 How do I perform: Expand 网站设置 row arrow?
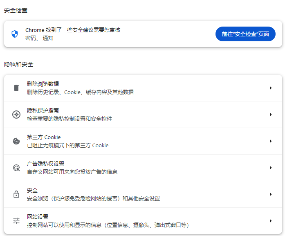[x=271, y=221]
